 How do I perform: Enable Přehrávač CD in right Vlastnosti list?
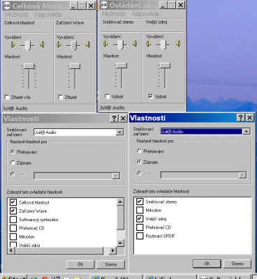pos(140,227)
